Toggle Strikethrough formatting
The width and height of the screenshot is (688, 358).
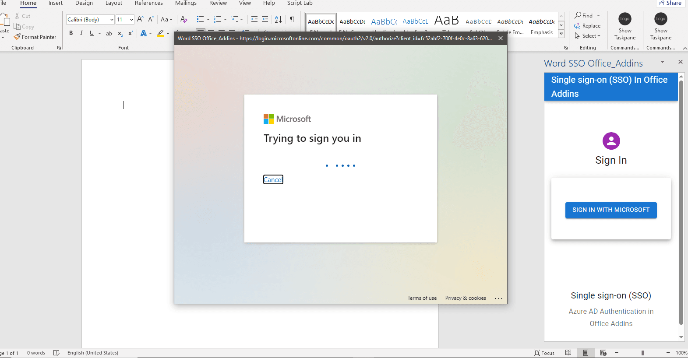109,33
